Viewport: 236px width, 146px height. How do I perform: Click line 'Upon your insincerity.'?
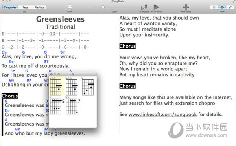(144, 35)
